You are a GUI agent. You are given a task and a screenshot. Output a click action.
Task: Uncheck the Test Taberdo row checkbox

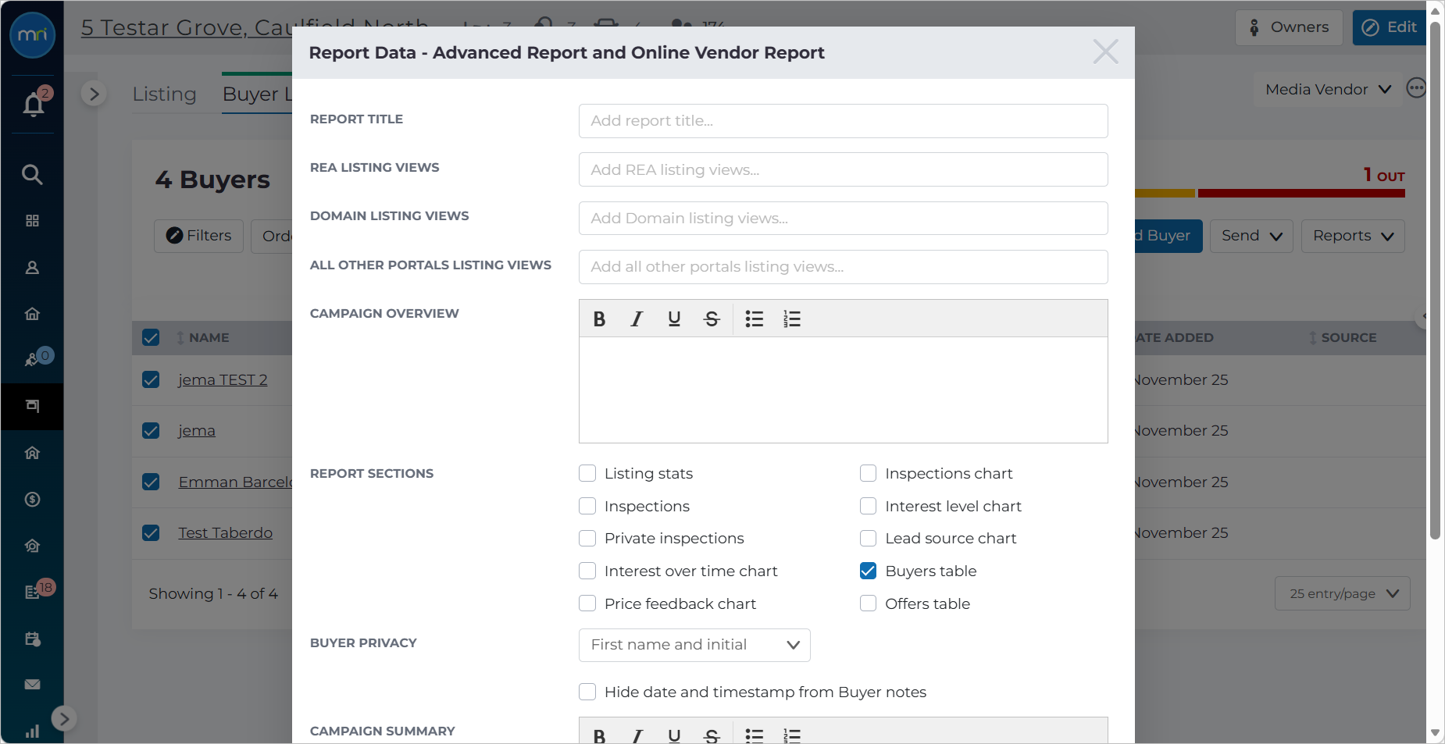coord(151,532)
